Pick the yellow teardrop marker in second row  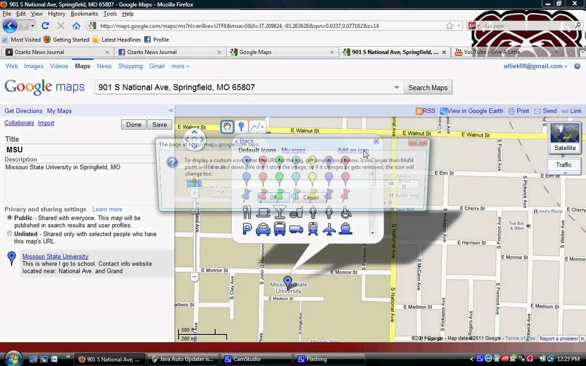312,179
